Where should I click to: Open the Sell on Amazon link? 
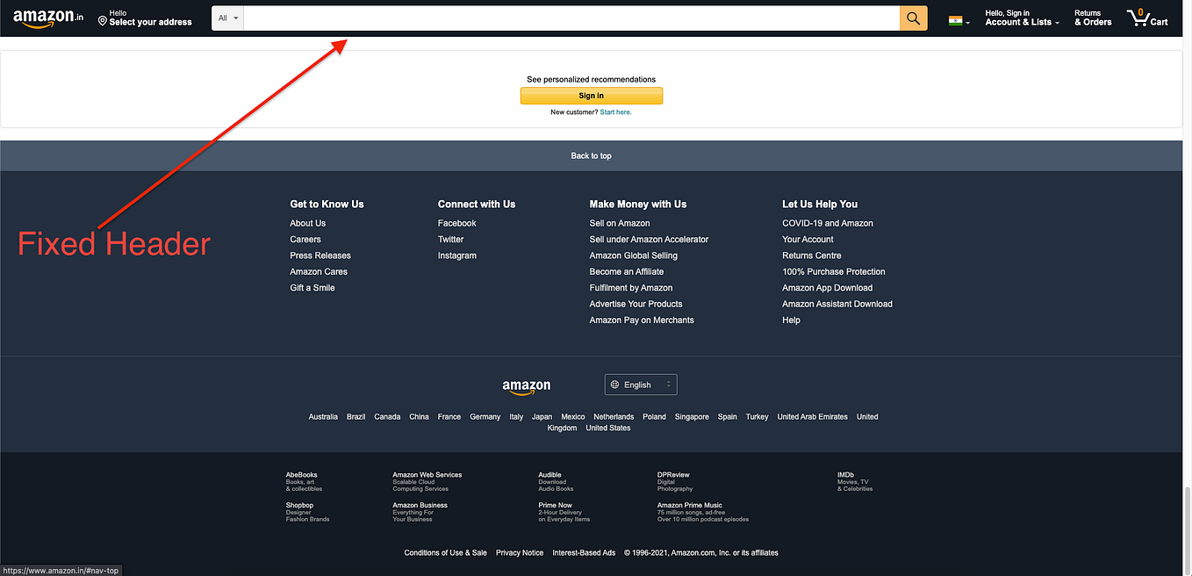coord(619,222)
